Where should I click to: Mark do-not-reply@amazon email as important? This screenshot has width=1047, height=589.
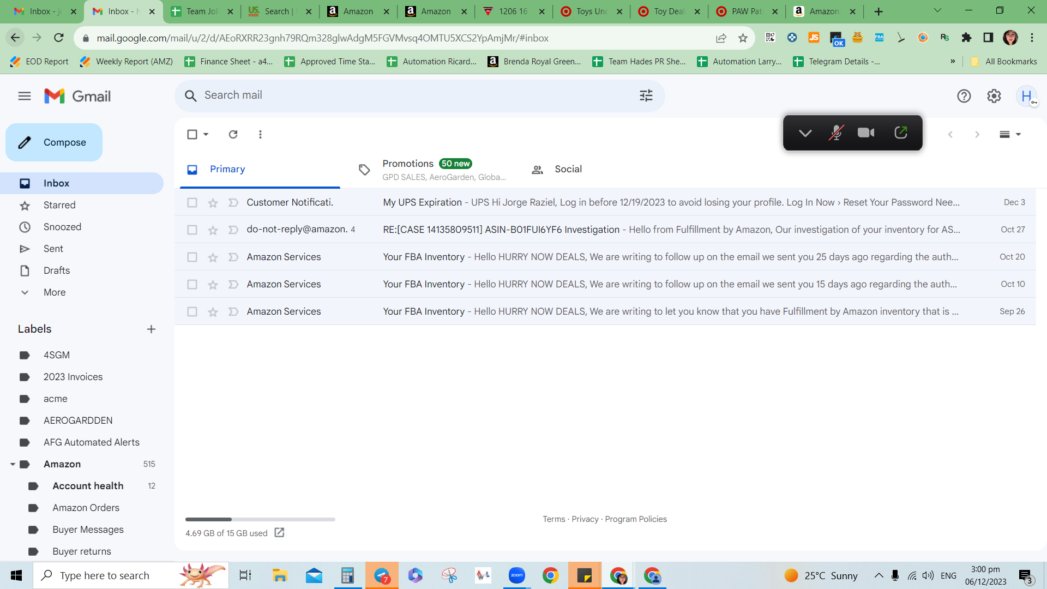[233, 230]
